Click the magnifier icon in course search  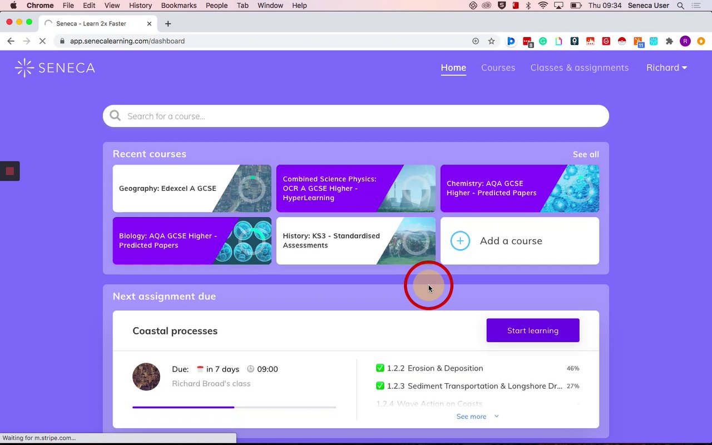pos(115,116)
